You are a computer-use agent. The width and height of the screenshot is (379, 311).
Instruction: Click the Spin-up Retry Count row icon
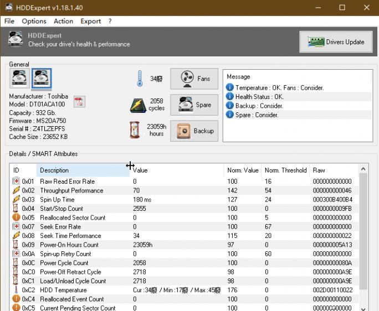[16, 253]
